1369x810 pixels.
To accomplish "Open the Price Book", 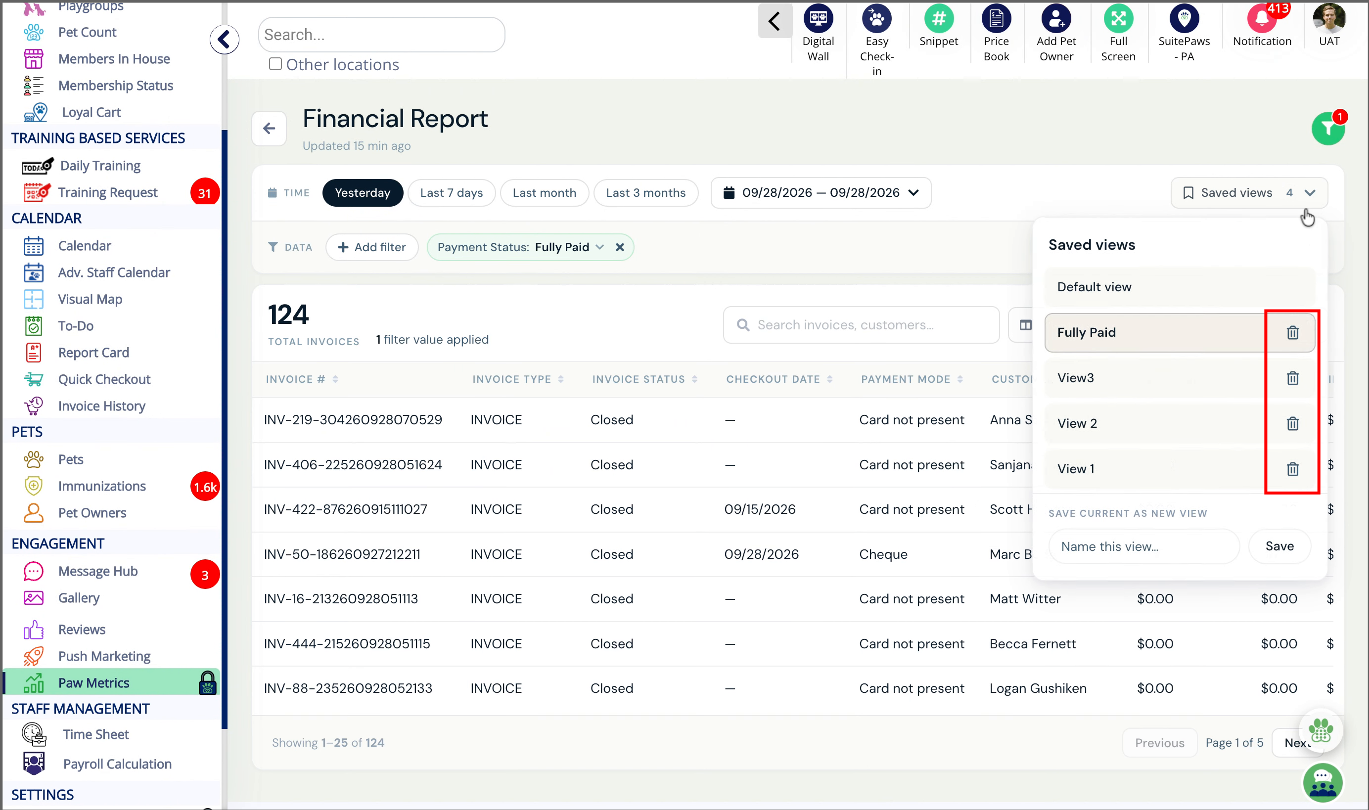I will (996, 19).
